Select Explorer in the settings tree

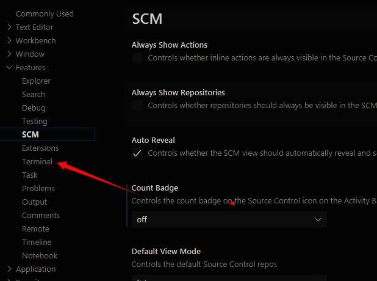point(36,81)
